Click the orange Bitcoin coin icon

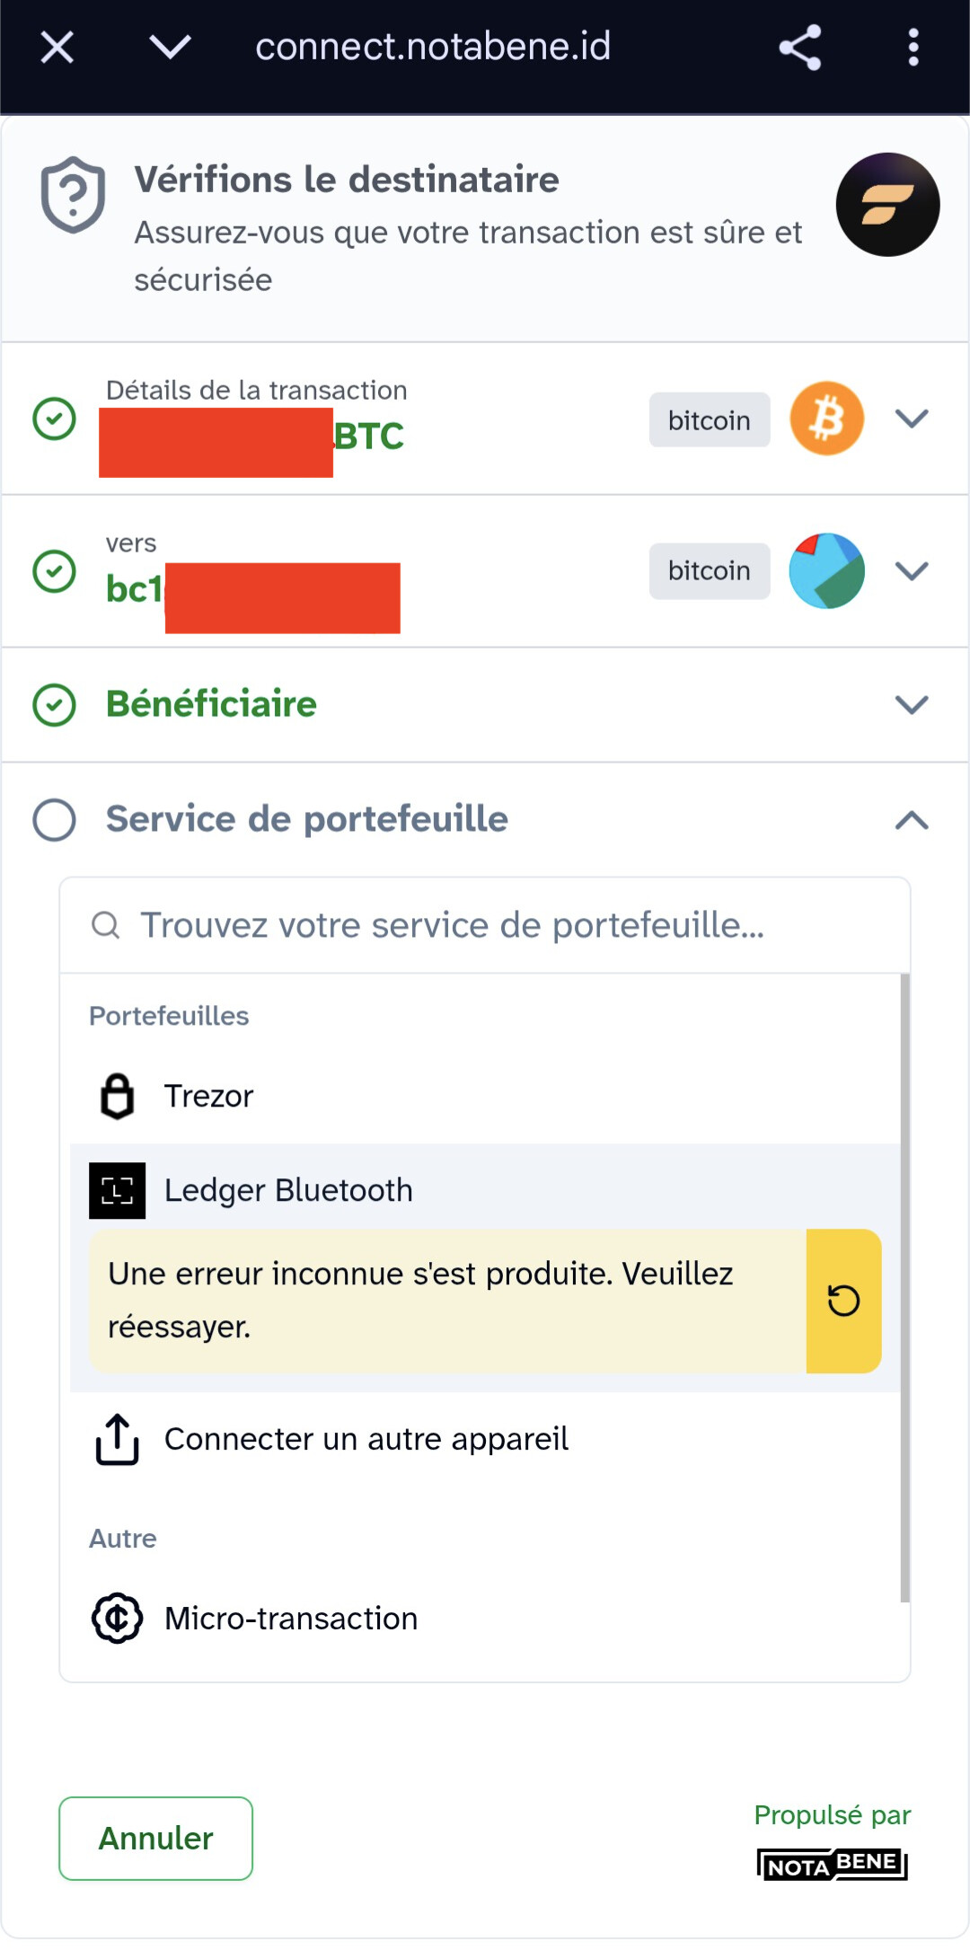(x=826, y=419)
